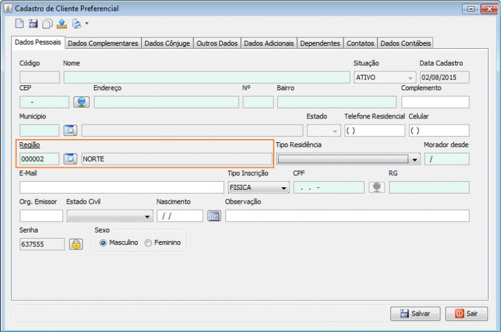The width and height of the screenshot is (501, 332).
Task: Open the Tipo Residência dropdown
Action: 348,159
